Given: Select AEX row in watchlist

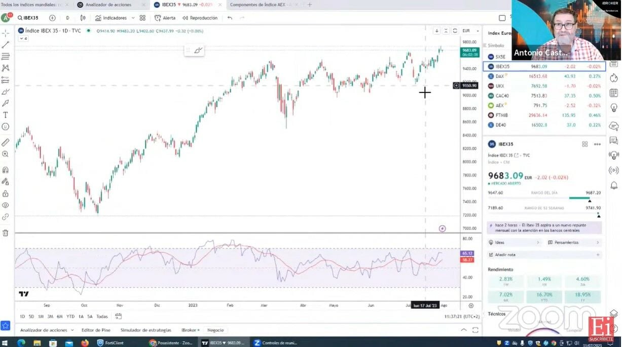Looking at the screenshot, I should click(x=544, y=105).
